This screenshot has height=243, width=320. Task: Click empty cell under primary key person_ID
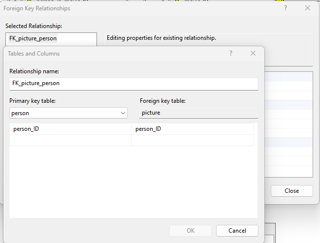pos(70,140)
